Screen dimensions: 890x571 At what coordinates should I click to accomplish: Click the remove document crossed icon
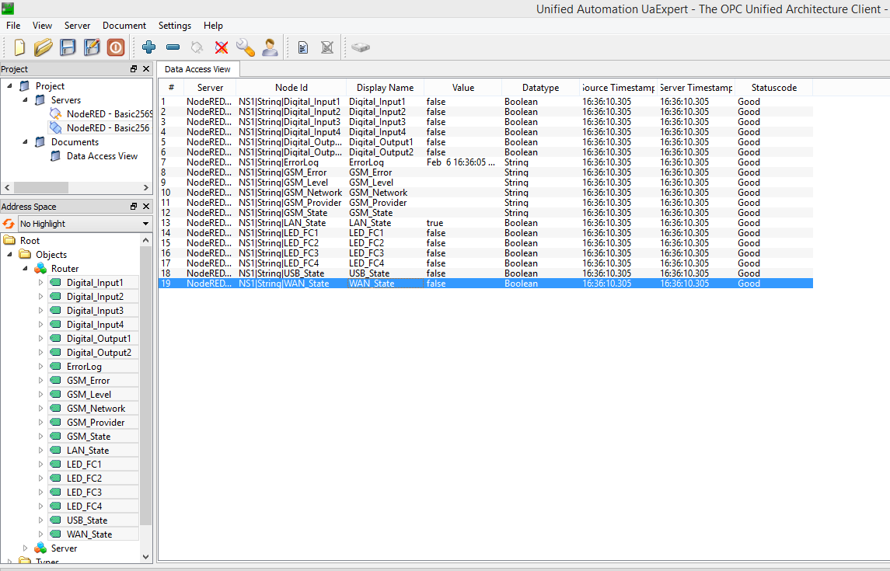click(x=327, y=47)
